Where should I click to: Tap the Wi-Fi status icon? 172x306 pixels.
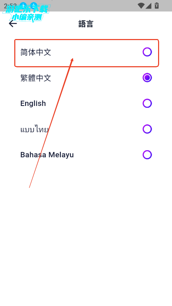click(x=141, y=6)
